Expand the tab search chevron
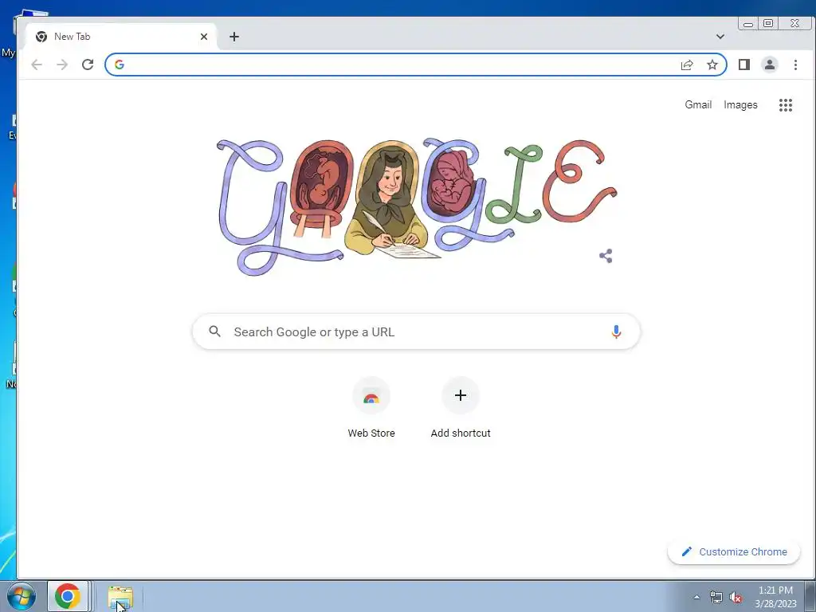This screenshot has width=816, height=612. pos(720,37)
